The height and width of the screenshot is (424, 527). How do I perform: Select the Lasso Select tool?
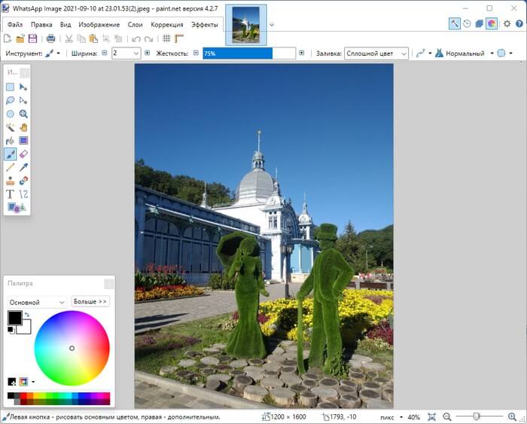point(11,100)
